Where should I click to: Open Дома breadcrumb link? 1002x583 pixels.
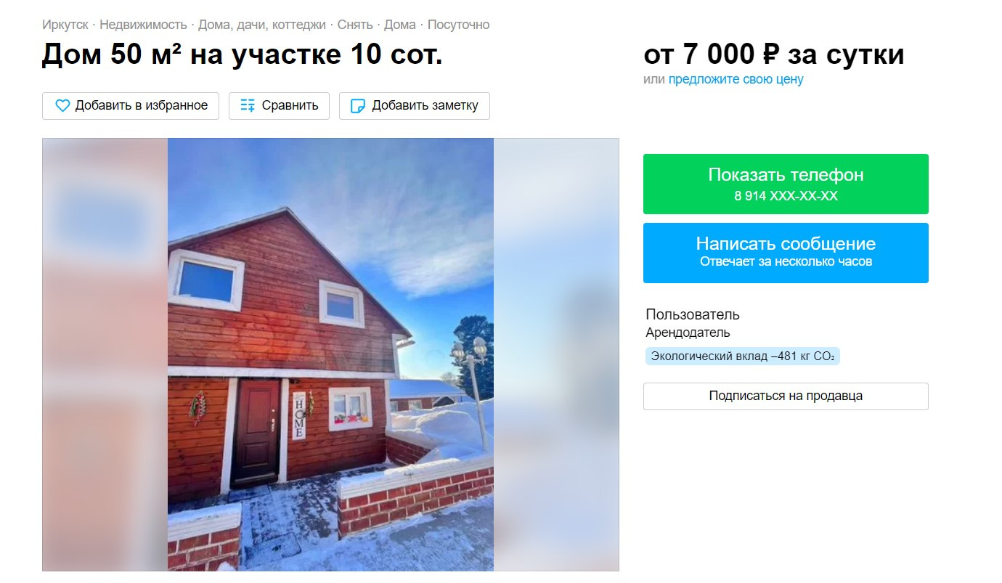pyautogui.click(x=400, y=25)
